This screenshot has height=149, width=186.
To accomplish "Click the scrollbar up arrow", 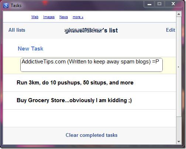I will (179, 14).
